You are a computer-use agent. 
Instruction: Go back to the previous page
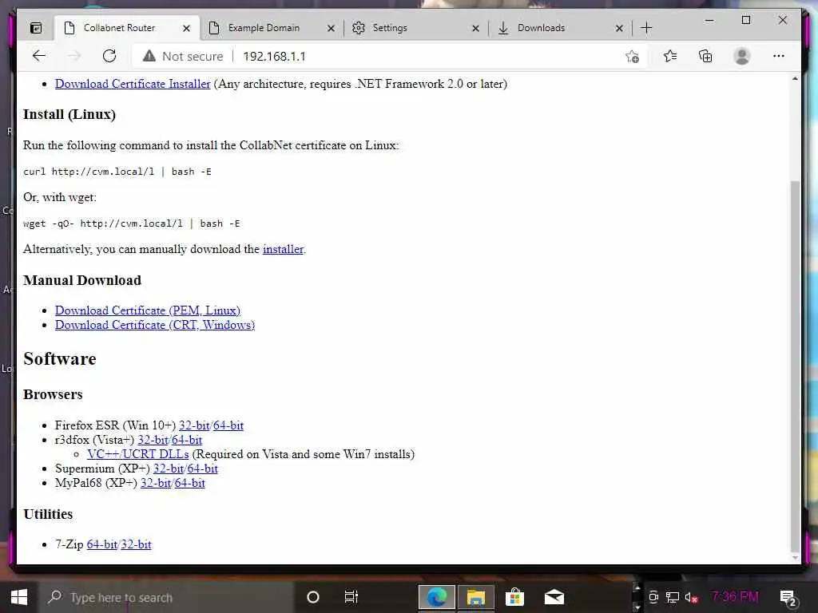point(39,56)
